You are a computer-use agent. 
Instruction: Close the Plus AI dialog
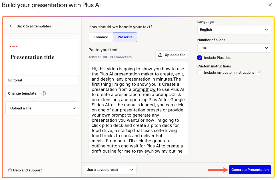click(x=270, y=5)
